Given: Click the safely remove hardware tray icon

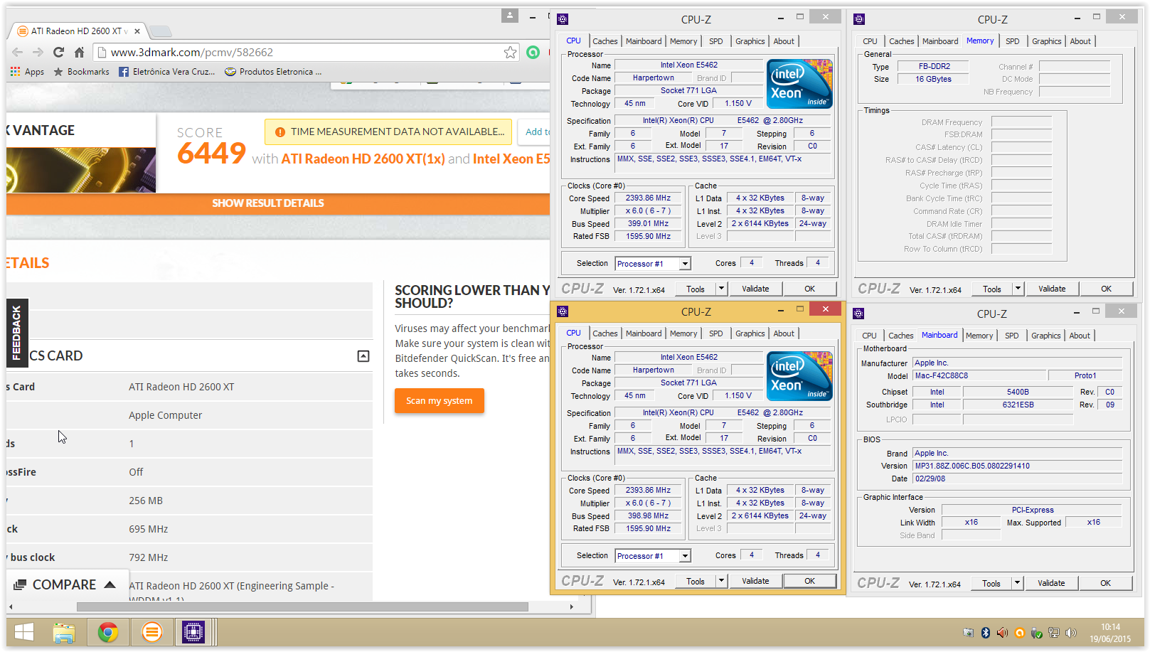Looking at the screenshot, I should (1037, 633).
